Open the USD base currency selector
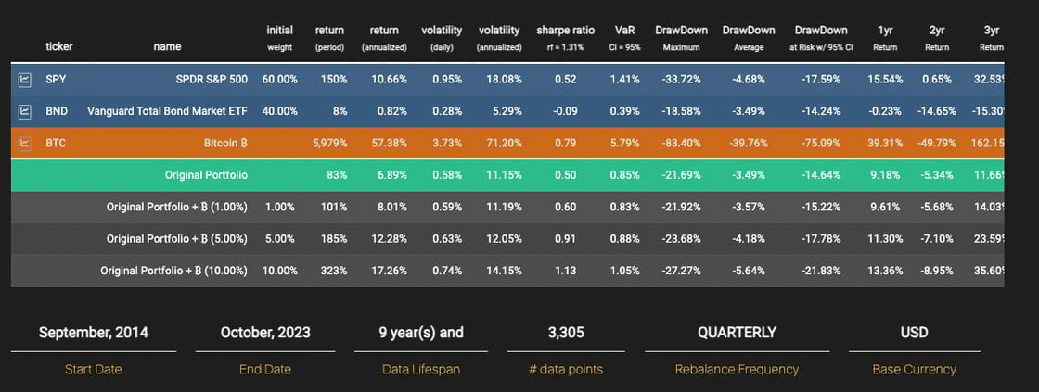1039x392 pixels. (914, 333)
